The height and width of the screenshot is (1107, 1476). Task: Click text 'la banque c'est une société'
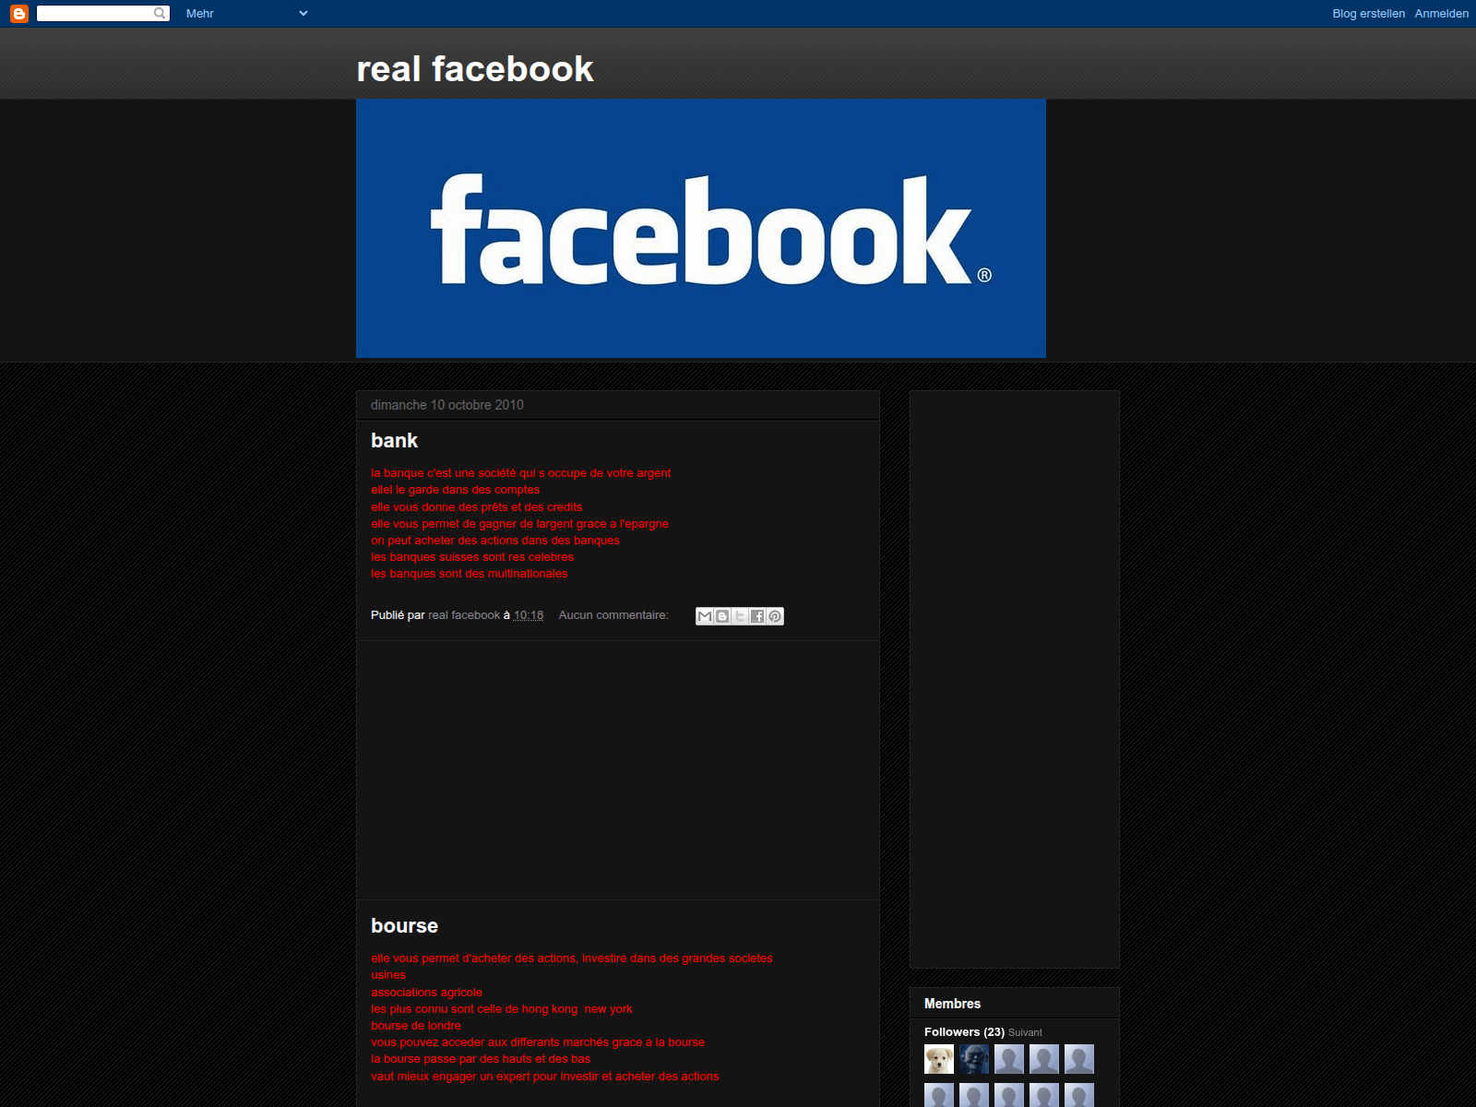click(x=444, y=473)
